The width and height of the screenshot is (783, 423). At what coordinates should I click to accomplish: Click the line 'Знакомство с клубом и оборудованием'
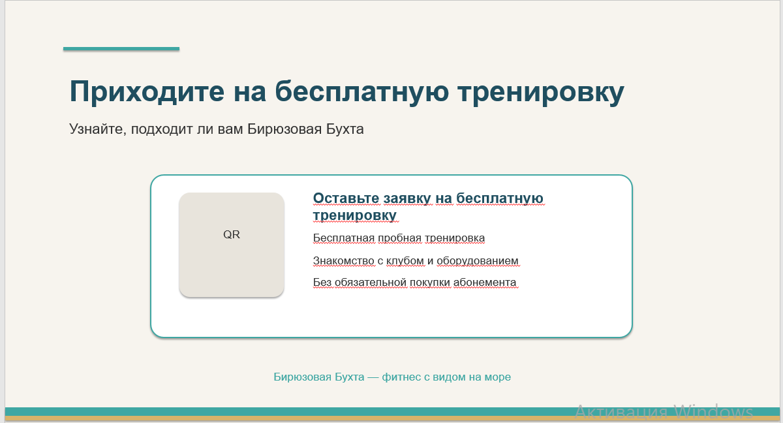coord(416,260)
